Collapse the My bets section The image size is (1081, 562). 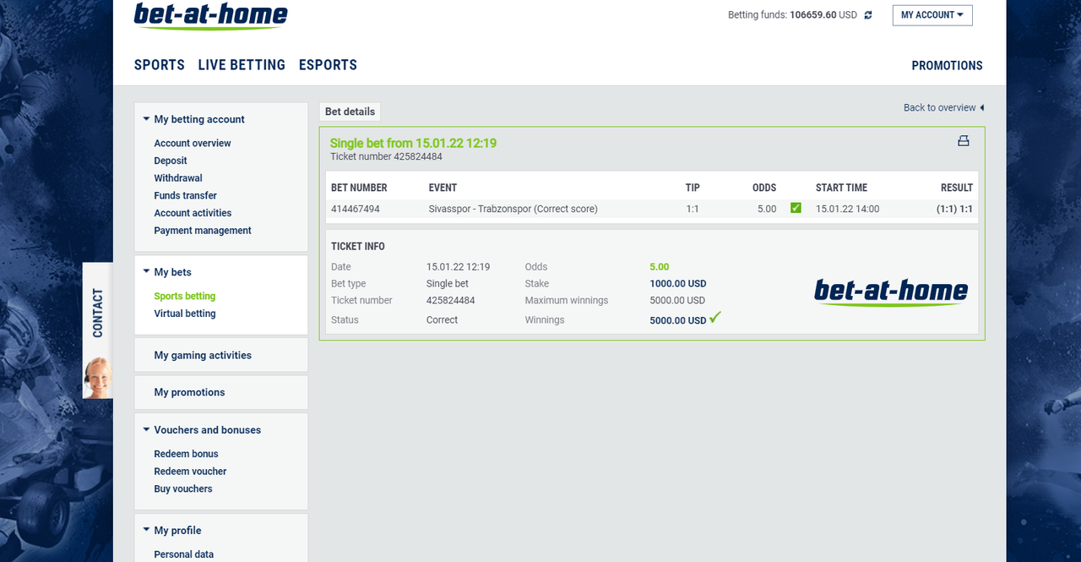coord(146,272)
